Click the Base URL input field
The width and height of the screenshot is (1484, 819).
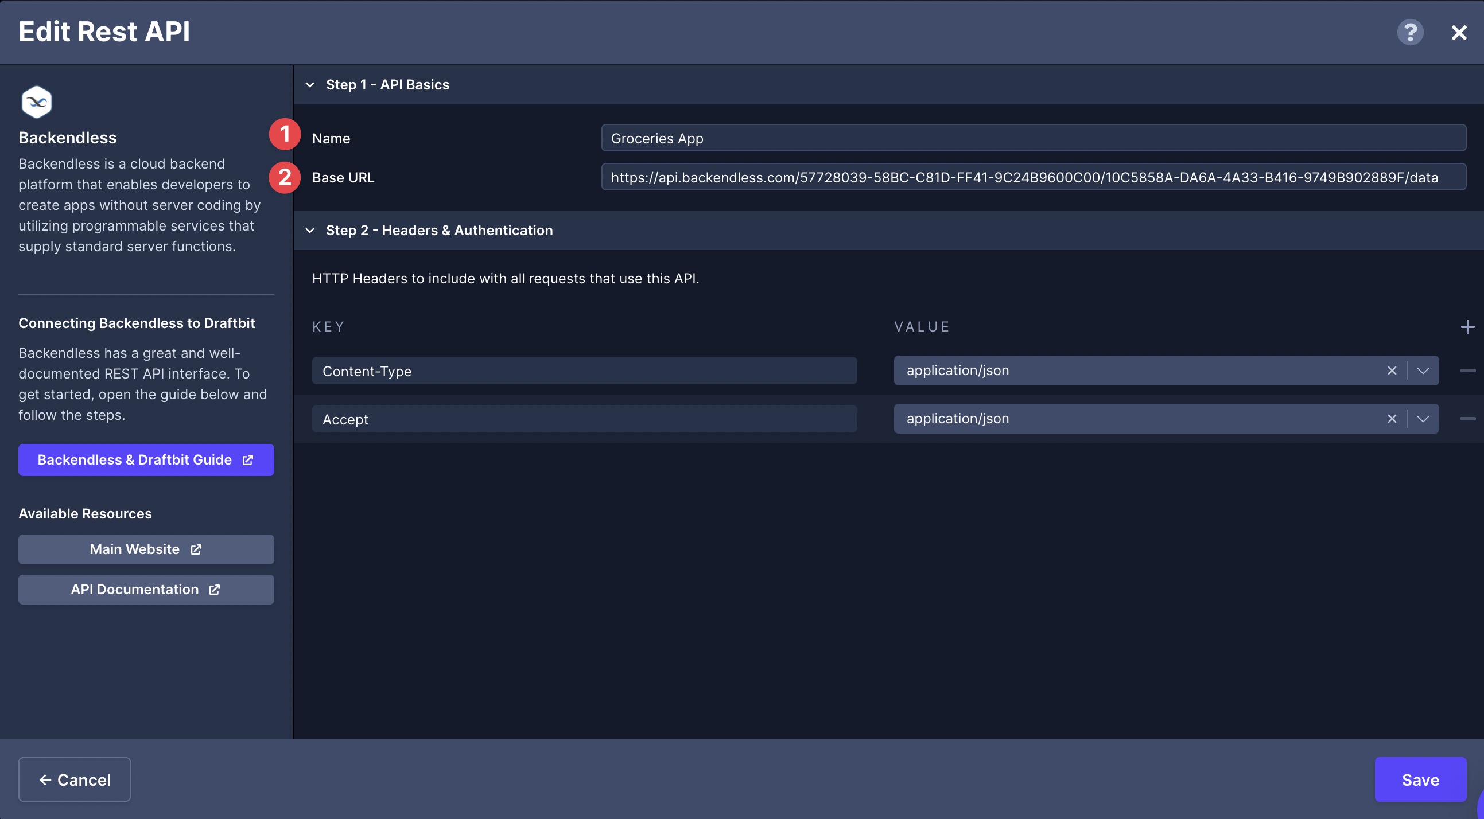pyautogui.click(x=1034, y=177)
